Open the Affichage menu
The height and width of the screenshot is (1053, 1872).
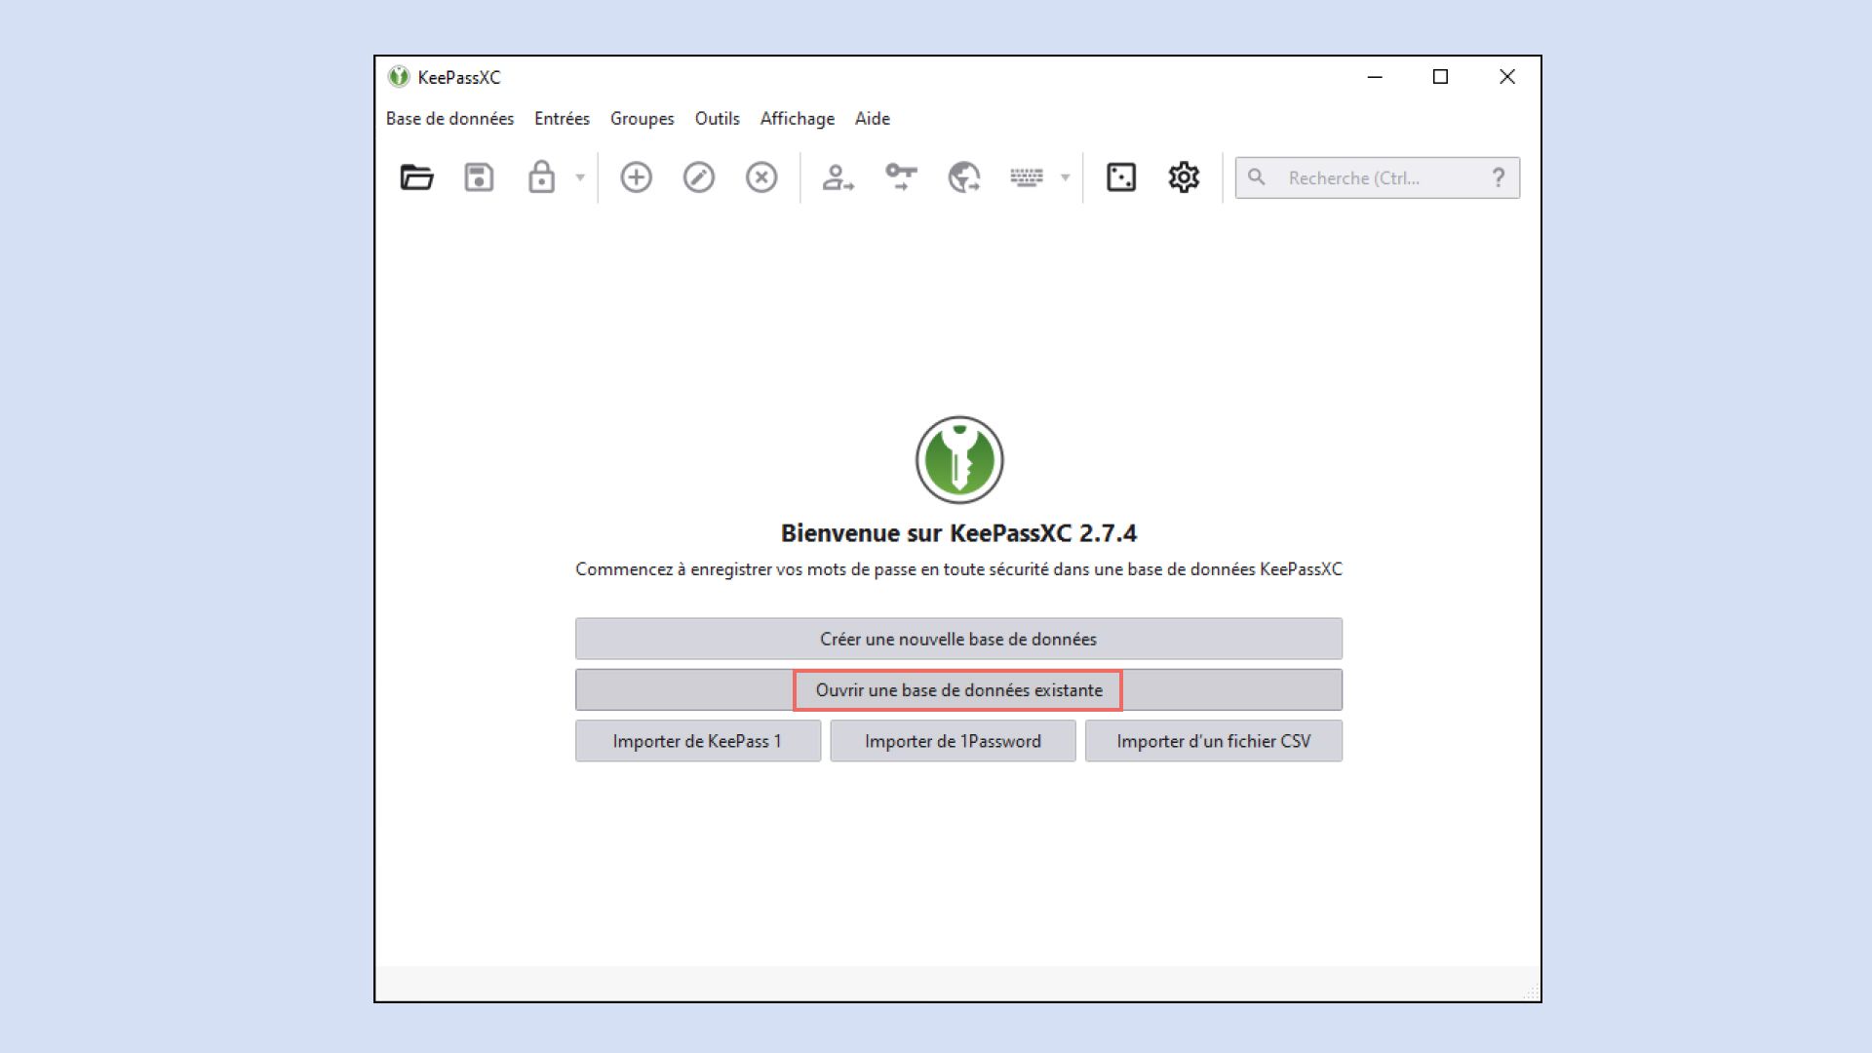coord(797,118)
